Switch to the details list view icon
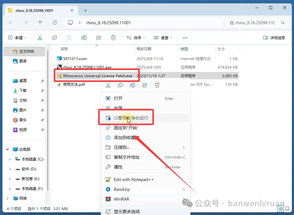This screenshot has height=215, width=294. coord(281,209)
